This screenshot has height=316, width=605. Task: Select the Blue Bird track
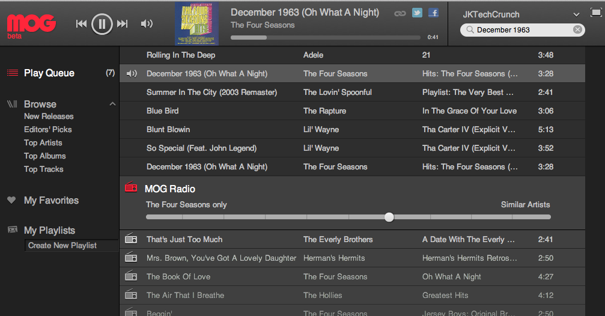pyautogui.click(x=162, y=111)
